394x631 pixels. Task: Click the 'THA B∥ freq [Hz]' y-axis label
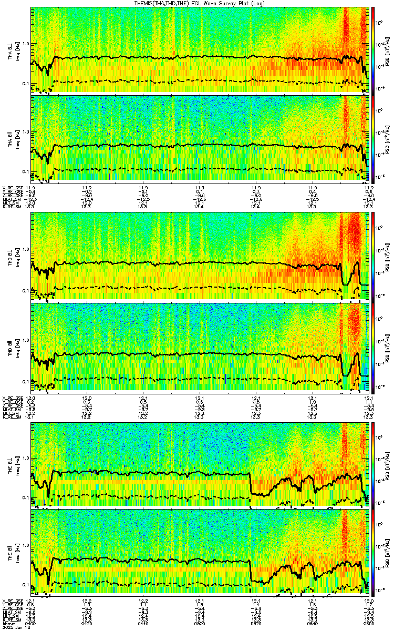point(13,139)
